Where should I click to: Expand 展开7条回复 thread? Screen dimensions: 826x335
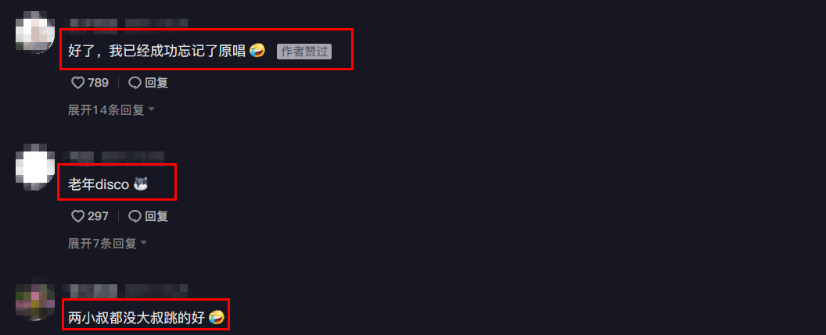click(107, 244)
